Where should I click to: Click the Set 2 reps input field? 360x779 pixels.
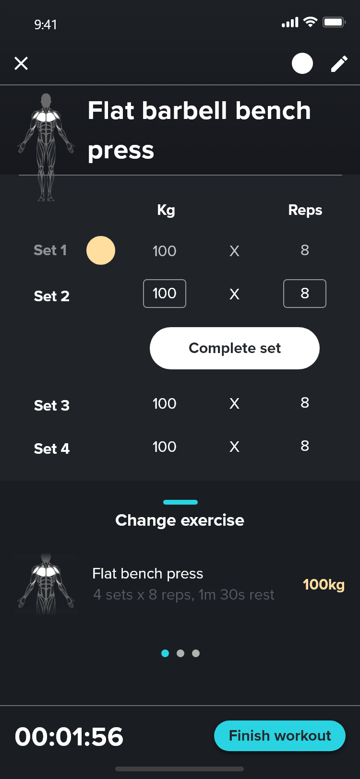pyautogui.click(x=305, y=294)
